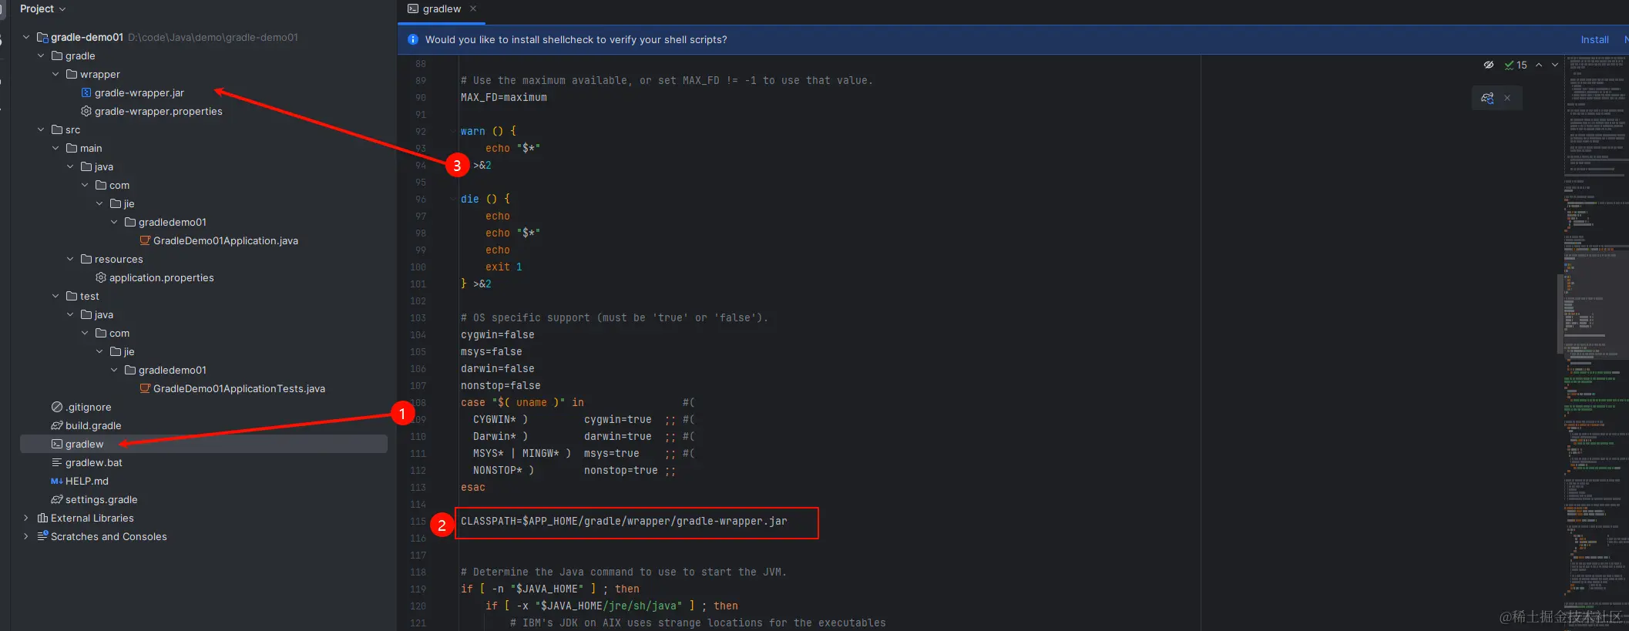Image resolution: width=1629 pixels, height=631 pixels.
Task: Select gradlew.bat in project tree
Action: (94, 462)
